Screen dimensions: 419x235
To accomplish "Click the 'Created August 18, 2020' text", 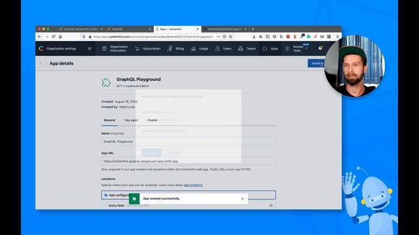I will [119, 102].
